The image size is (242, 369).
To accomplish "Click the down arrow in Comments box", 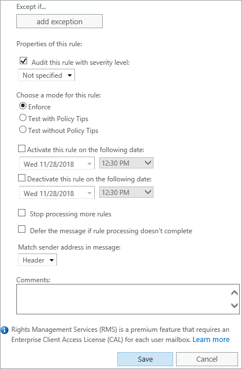I will pyautogui.click(x=235, y=305).
